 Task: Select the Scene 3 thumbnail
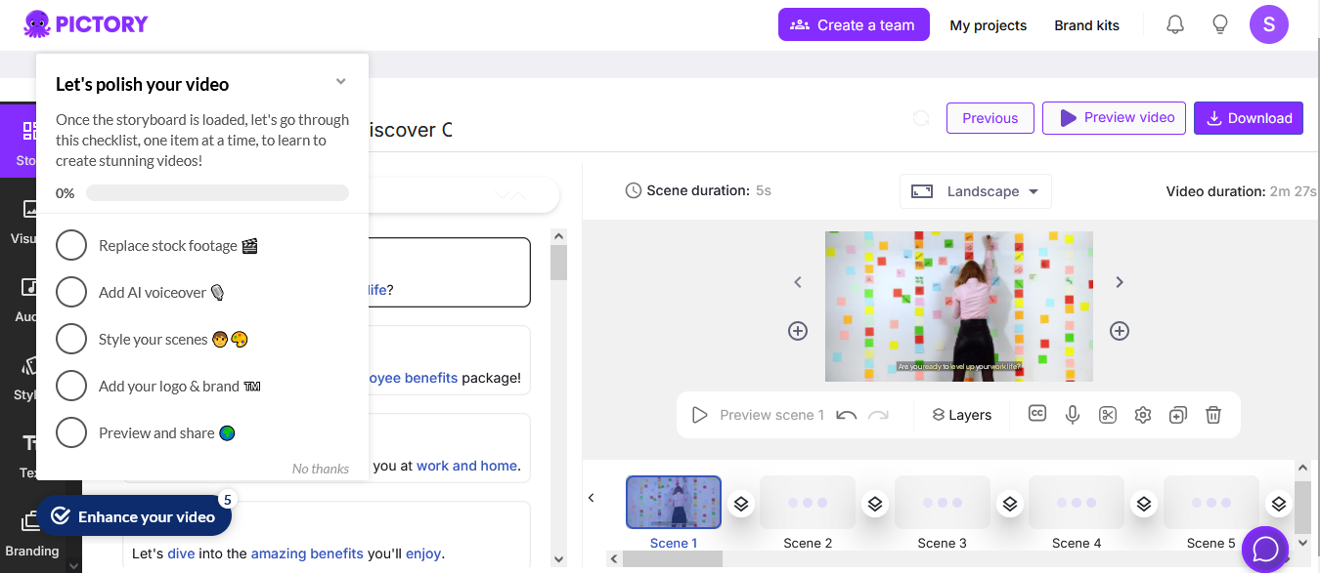943,502
